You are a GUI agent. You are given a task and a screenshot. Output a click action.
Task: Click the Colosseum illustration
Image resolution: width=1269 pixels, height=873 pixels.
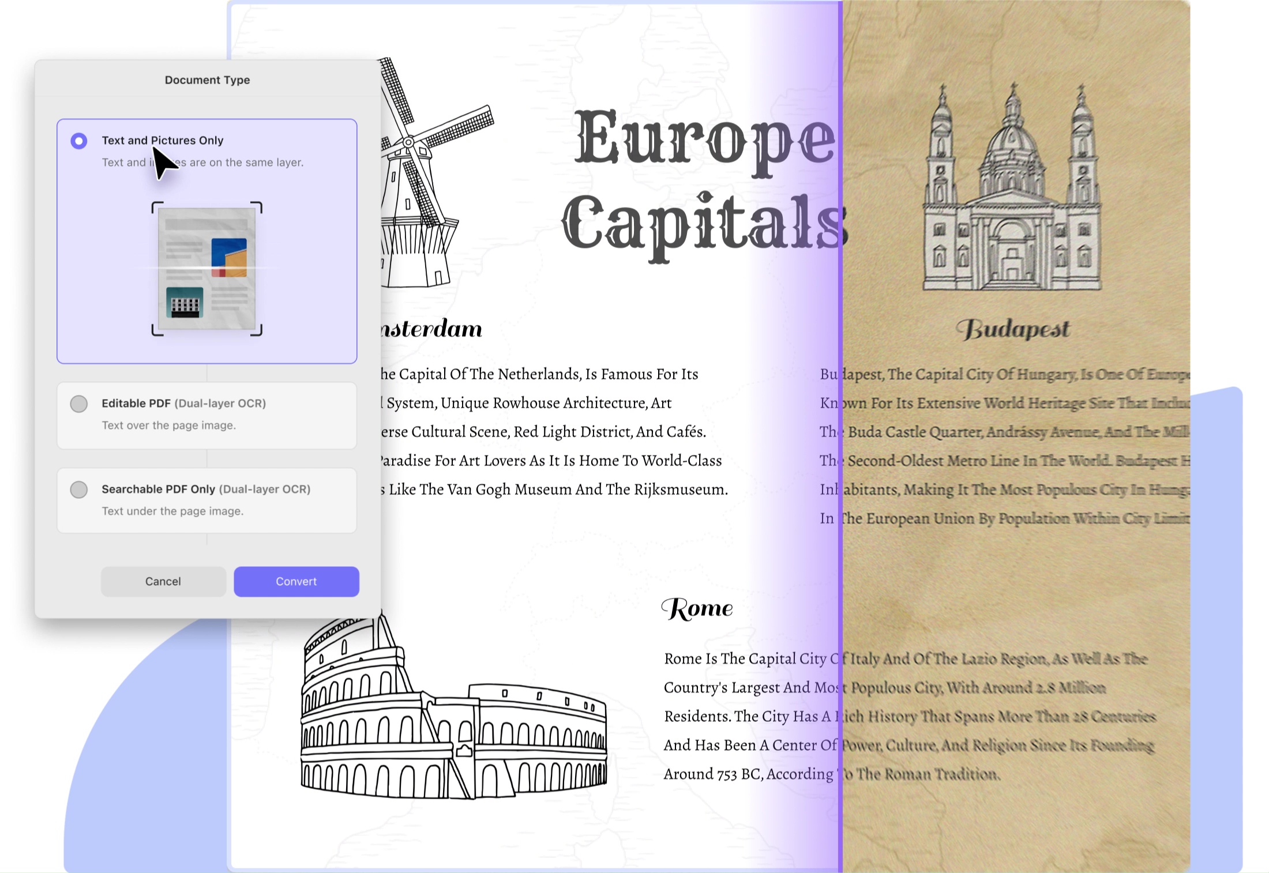[x=453, y=715]
